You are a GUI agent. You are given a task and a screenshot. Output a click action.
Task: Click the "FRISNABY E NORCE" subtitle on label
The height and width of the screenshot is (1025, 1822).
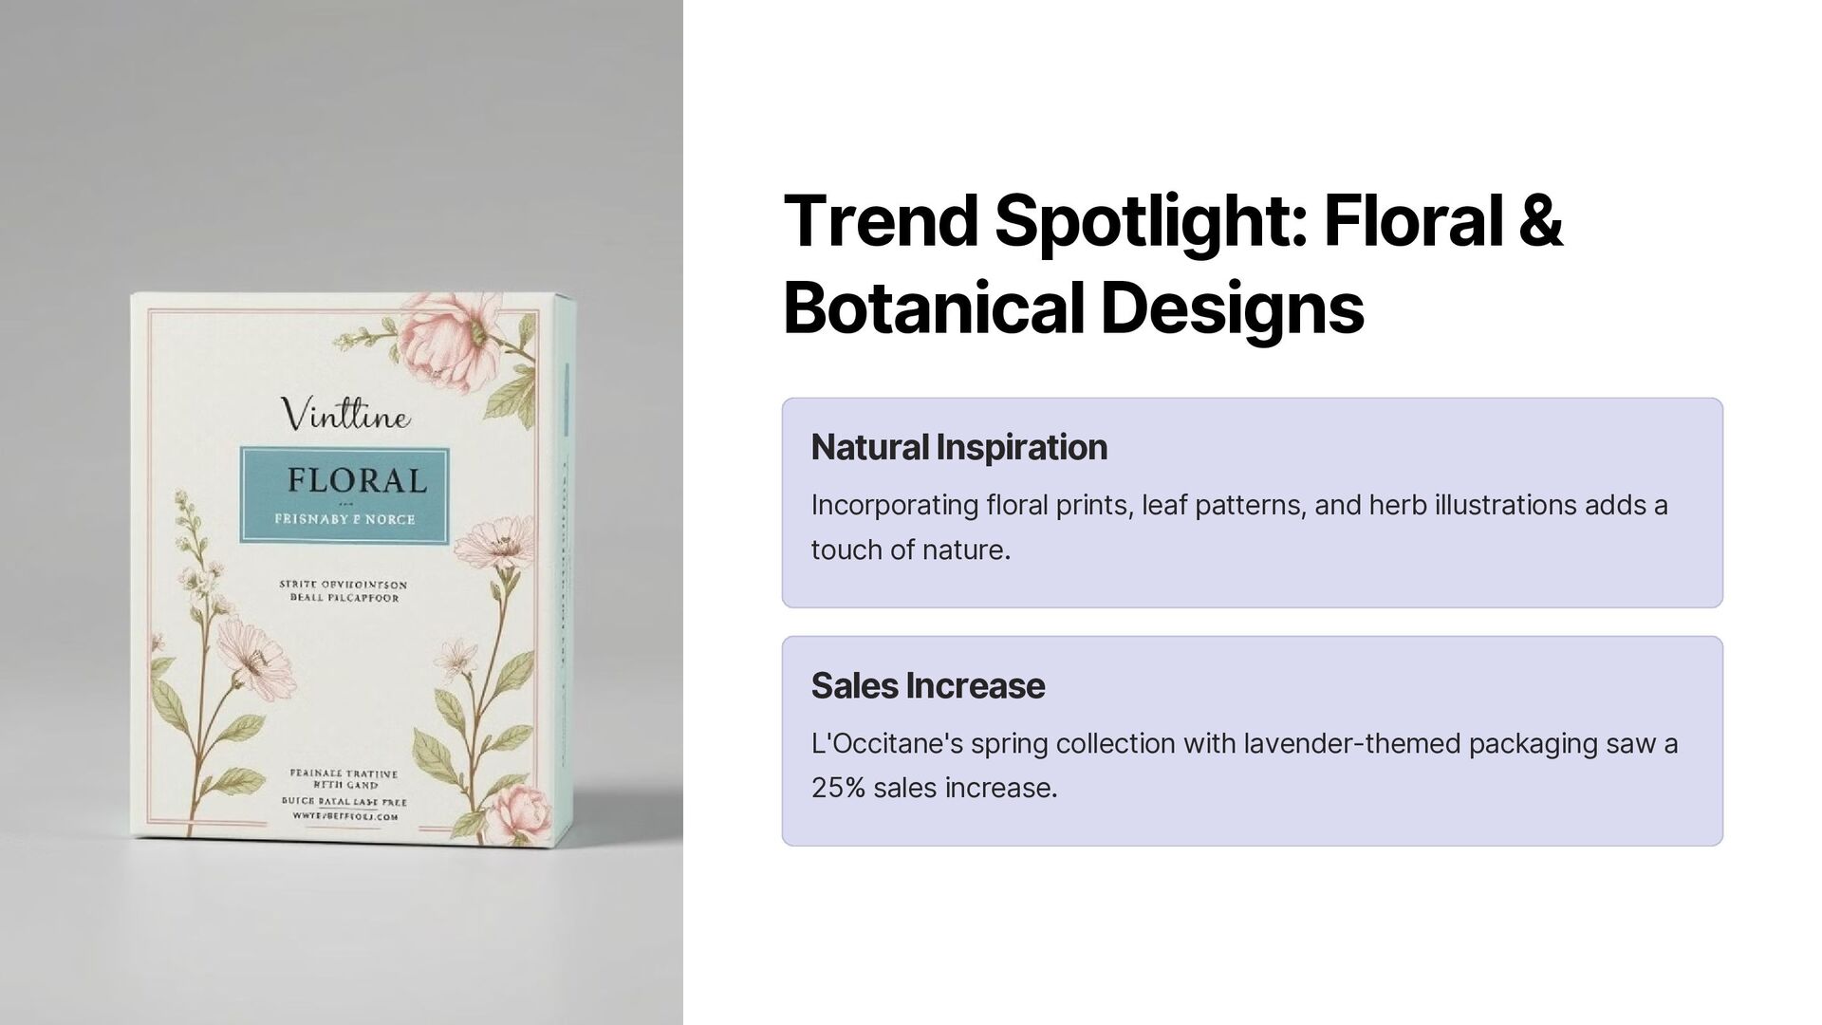(x=344, y=519)
